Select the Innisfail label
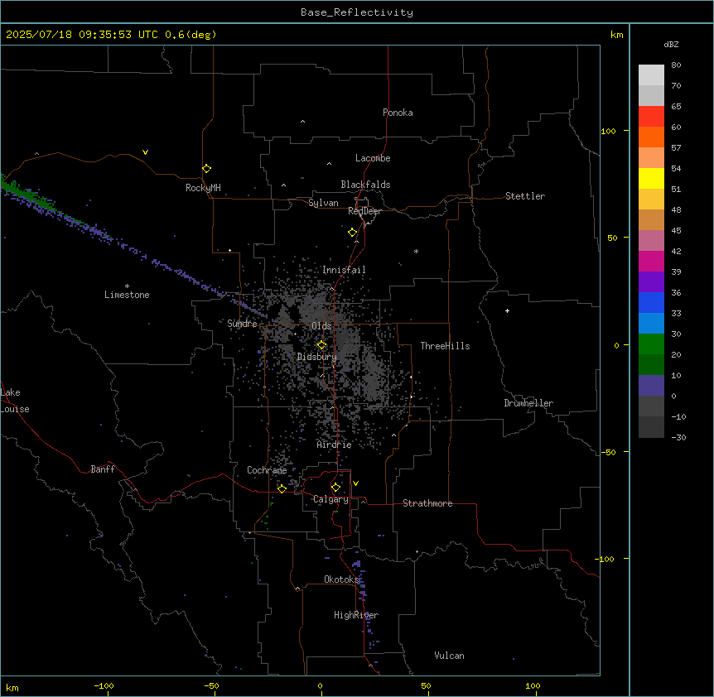Screen dimensions: 714x697 pos(344,270)
